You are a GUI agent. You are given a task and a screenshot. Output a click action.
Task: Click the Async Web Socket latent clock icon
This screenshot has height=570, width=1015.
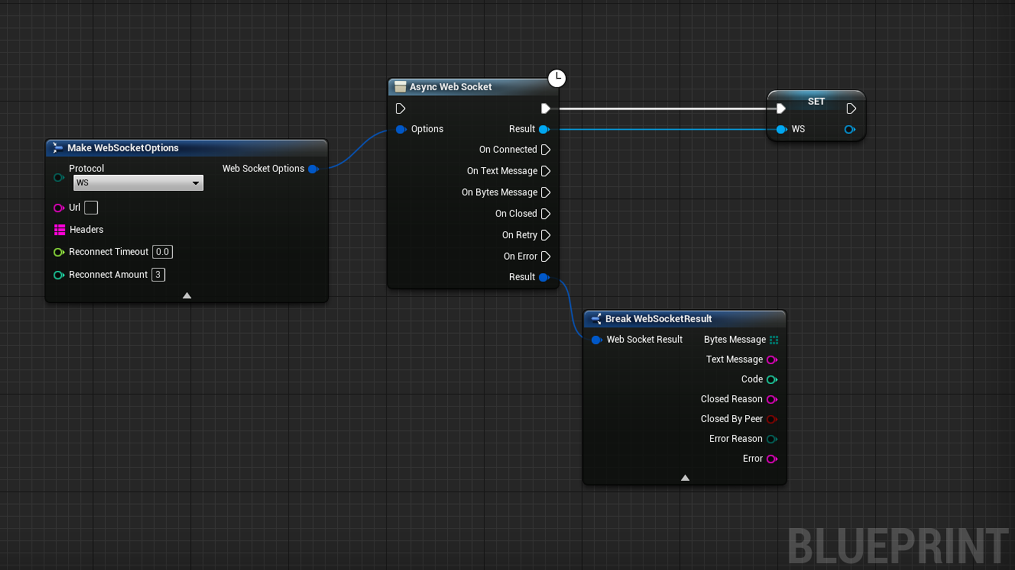(557, 78)
